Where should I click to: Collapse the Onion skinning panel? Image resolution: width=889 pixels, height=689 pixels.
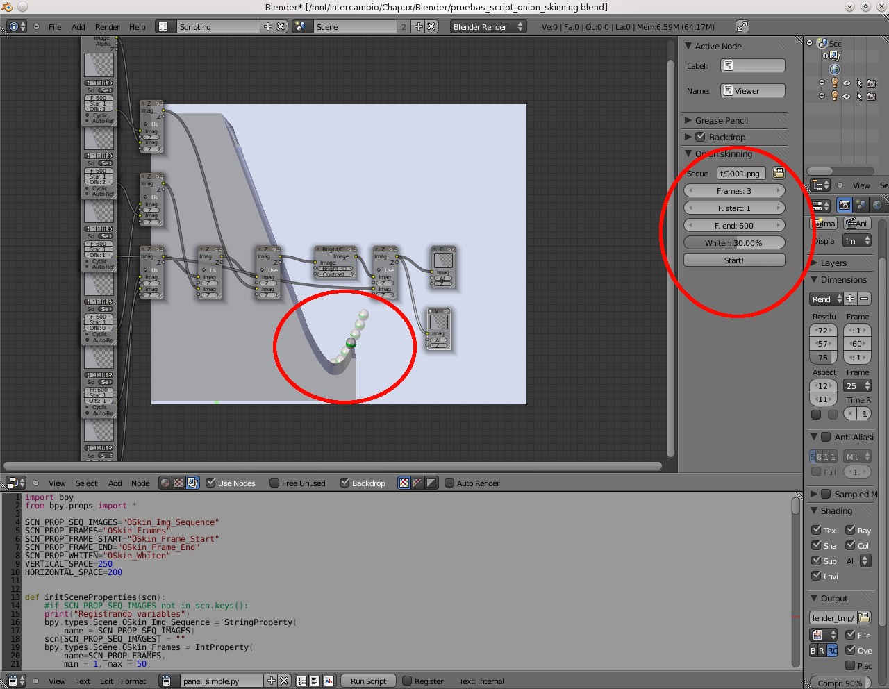(x=688, y=153)
